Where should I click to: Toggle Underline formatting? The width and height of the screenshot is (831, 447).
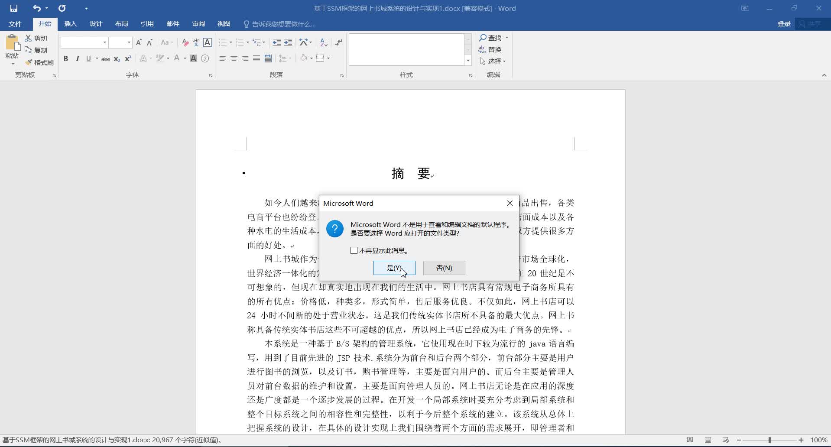pyautogui.click(x=88, y=58)
